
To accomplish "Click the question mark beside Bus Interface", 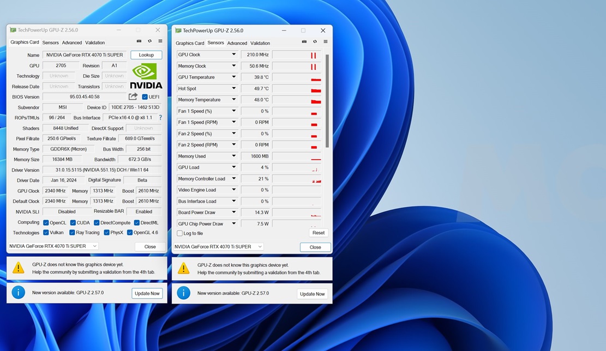I will point(160,118).
